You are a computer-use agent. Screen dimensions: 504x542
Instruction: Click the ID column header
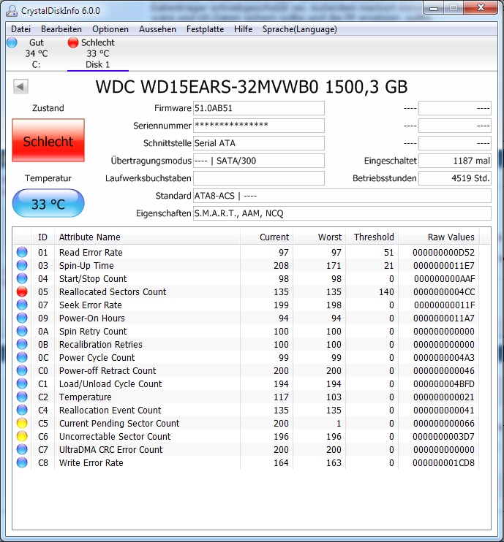pyautogui.click(x=42, y=237)
